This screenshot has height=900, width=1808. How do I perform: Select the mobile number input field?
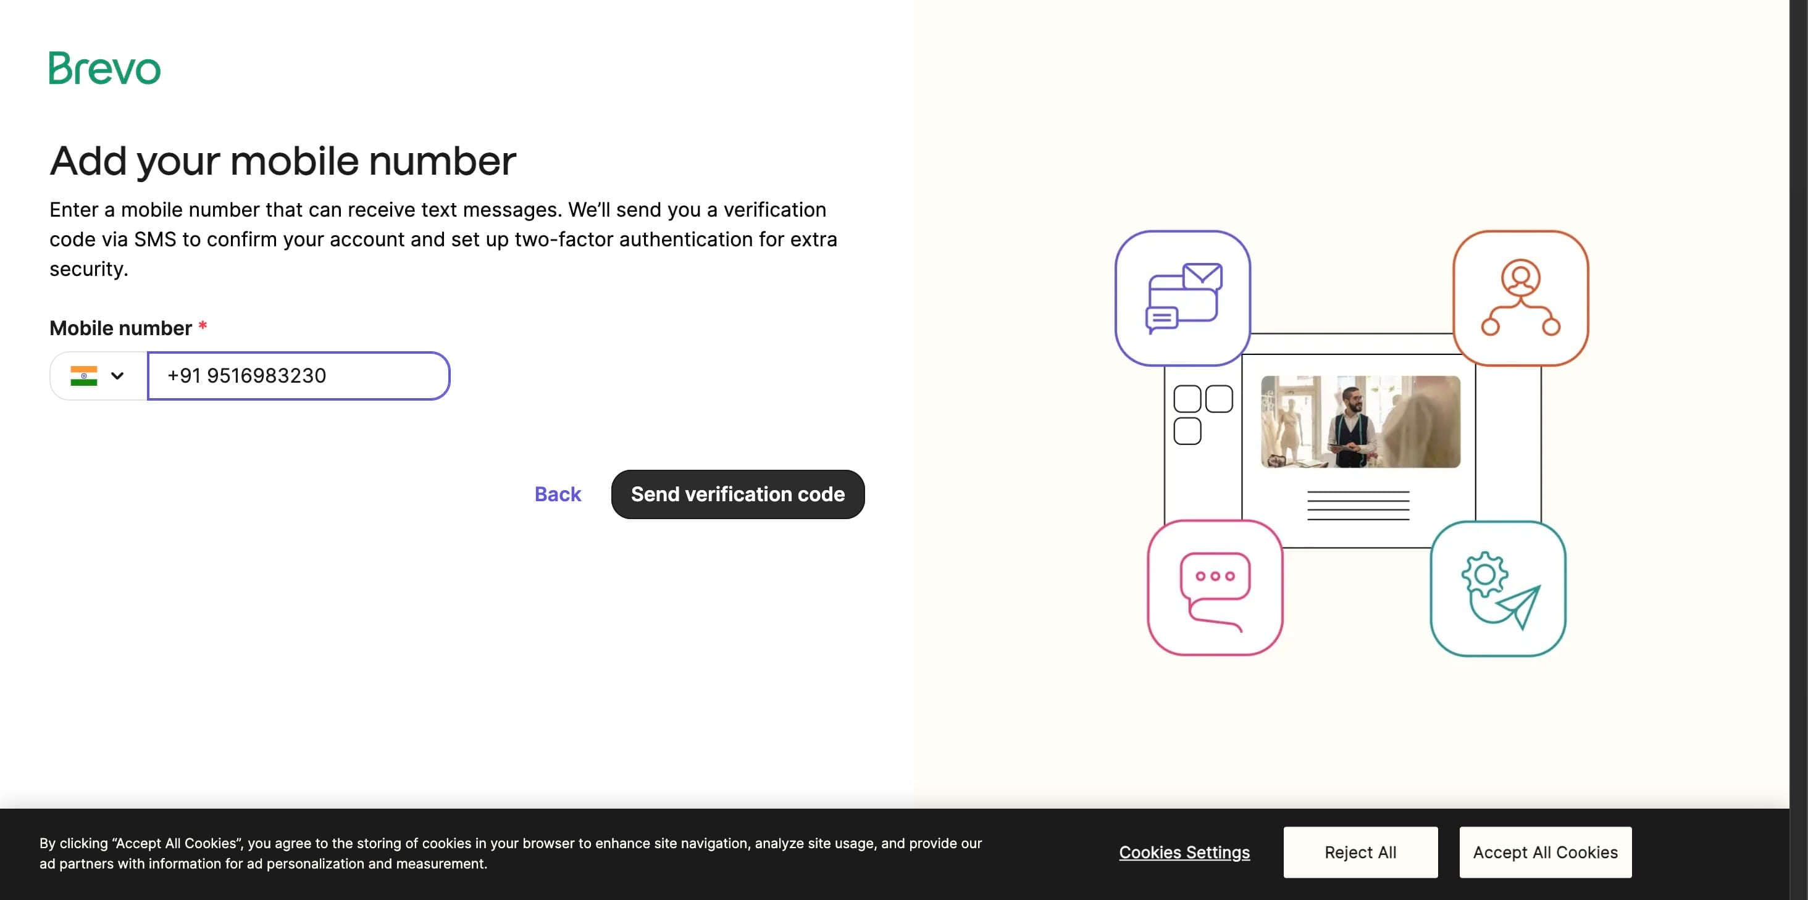(x=298, y=376)
